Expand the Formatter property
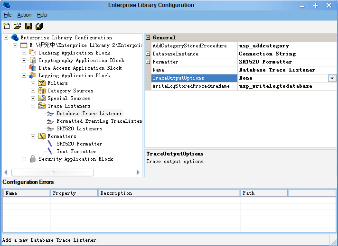The height and width of the screenshot is (246, 338). coord(148,62)
